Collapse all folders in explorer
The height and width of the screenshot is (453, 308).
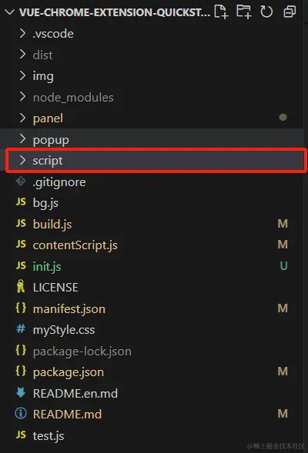290,12
